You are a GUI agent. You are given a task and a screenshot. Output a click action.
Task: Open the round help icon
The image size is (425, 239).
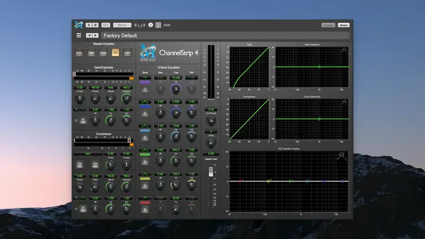[151, 25]
